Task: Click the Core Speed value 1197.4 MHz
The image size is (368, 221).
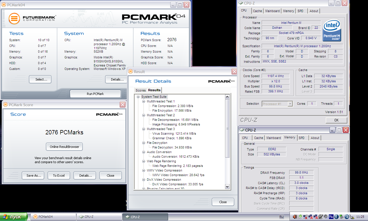Action: click(x=275, y=76)
